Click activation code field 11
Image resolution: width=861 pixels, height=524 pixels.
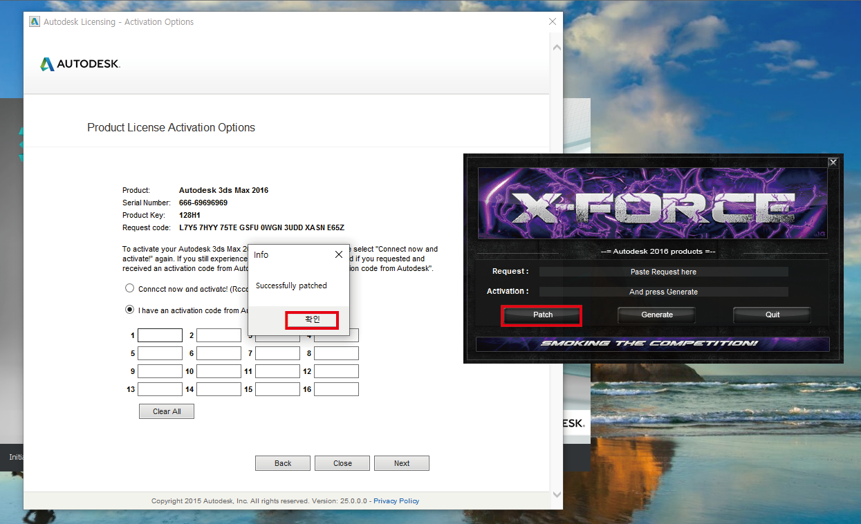pyautogui.click(x=277, y=371)
